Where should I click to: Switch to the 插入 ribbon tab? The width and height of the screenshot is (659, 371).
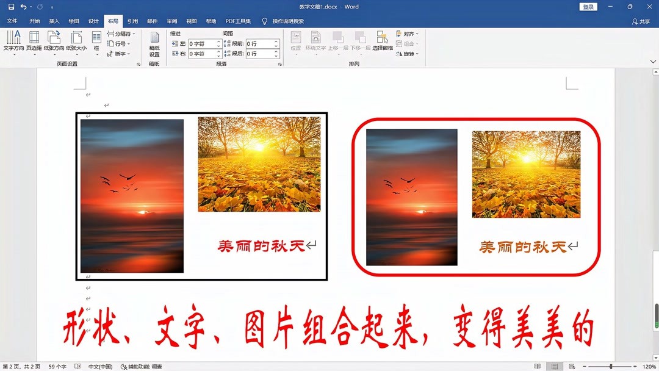(x=52, y=20)
